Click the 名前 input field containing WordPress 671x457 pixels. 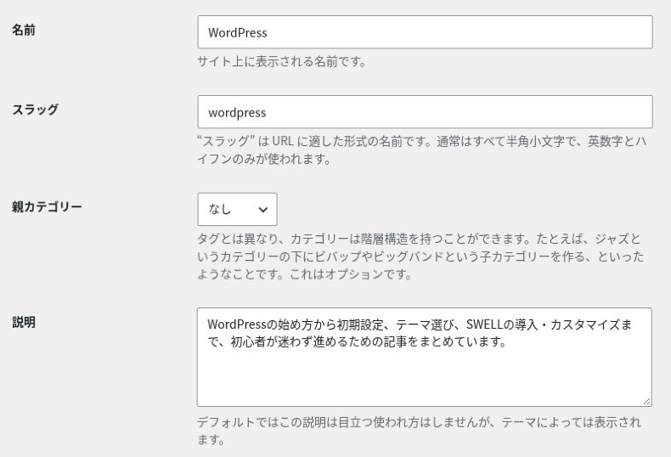click(x=425, y=32)
